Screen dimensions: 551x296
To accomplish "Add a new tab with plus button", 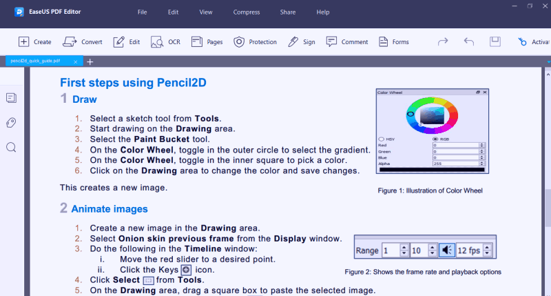I will pyautogui.click(x=90, y=62).
